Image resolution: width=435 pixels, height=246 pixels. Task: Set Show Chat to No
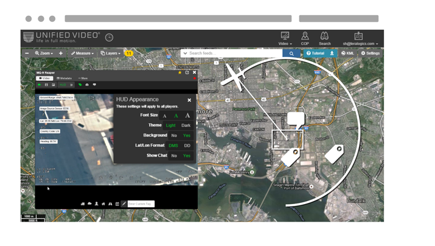pyautogui.click(x=174, y=155)
